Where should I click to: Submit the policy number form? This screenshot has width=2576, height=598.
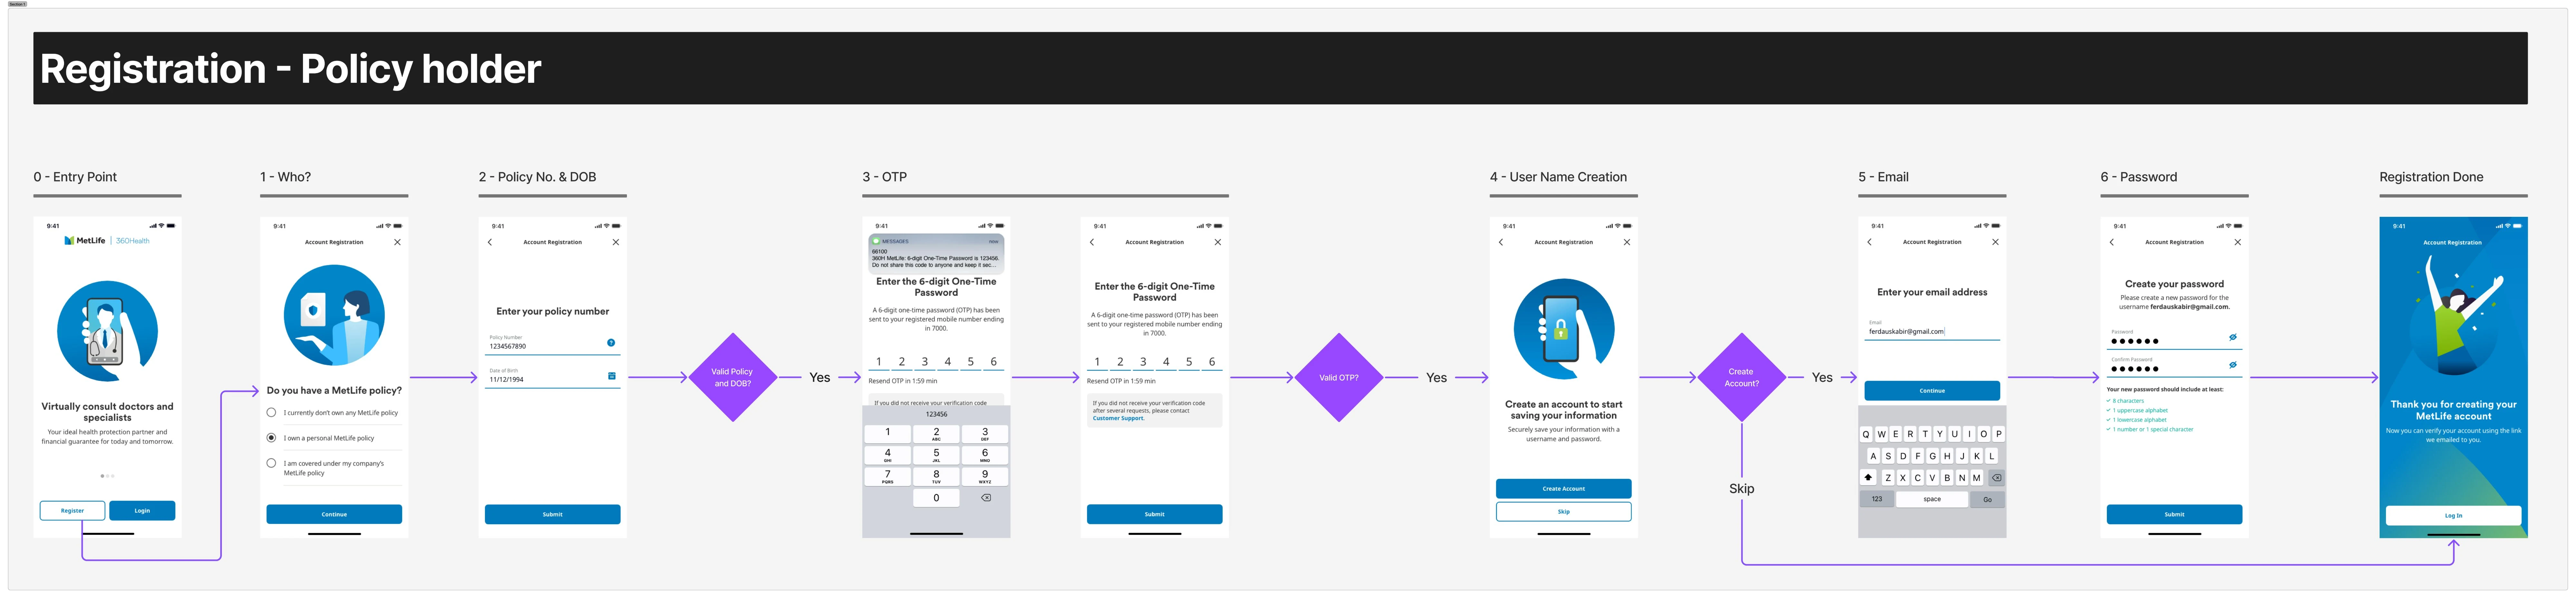[x=553, y=514]
